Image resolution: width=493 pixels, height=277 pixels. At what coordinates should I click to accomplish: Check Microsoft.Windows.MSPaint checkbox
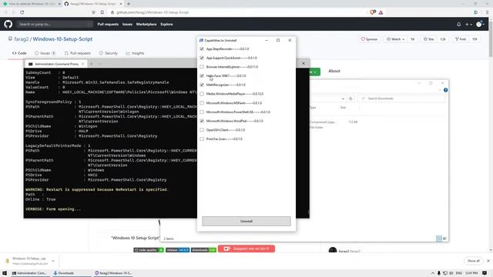click(x=202, y=103)
